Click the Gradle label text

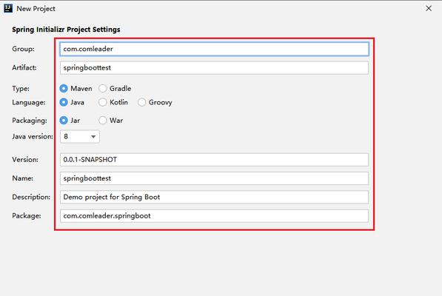tap(121, 89)
